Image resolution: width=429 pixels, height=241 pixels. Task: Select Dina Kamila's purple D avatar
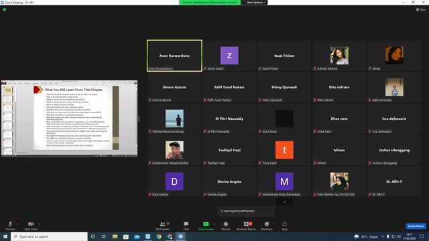click(174, 181)
